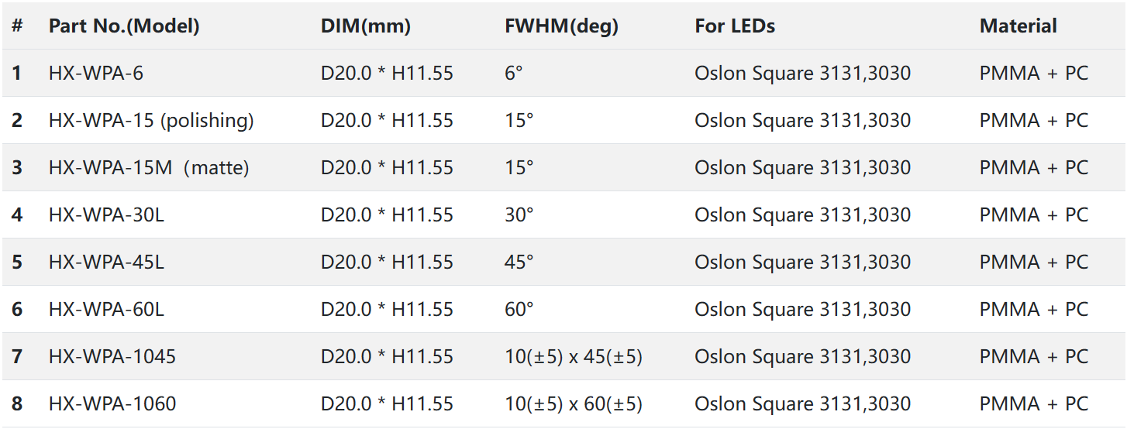The width and height of the screenshot is (1127, 429).
Task: Click the HX-WPA-30L part number
Action: click(106, 215)
